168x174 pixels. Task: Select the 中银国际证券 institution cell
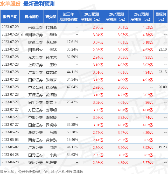click(x=32, y=35)
